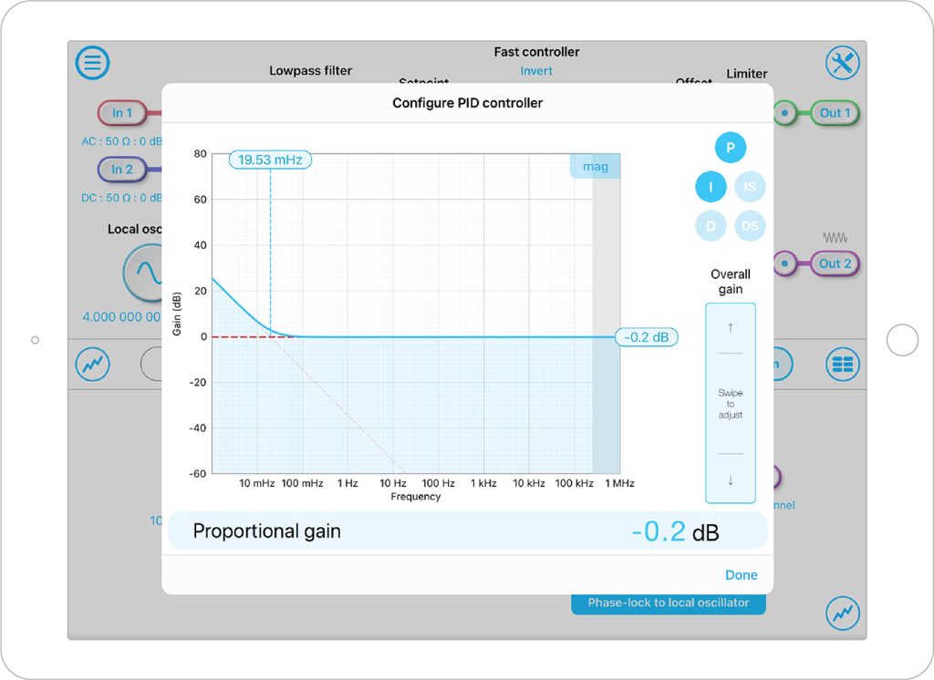
Task: Click Invert under Fast controller
Action: pyautogui.click(x=536, y=70)
